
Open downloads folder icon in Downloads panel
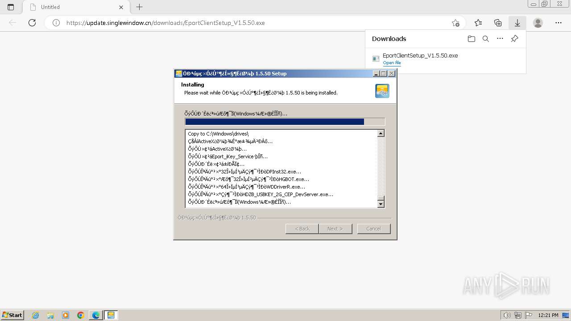tap(472, 39)
